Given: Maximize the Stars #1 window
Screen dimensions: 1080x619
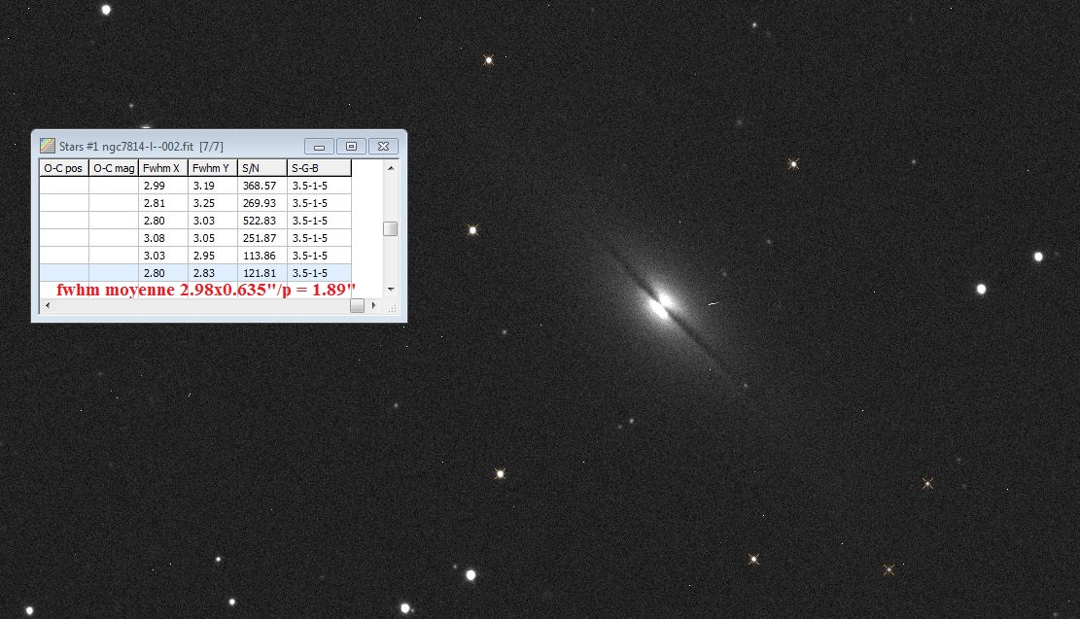Looking at the screenshot, I should click(x=351, y=147).
